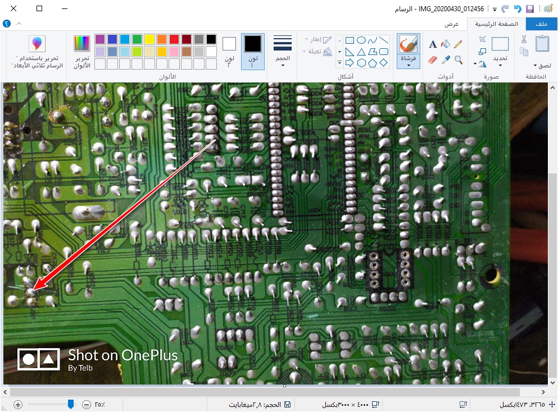The width and height of the screenshot is (558, 412).
Task: Select the isosceles Triangle shape
Action: click(361, 52)
